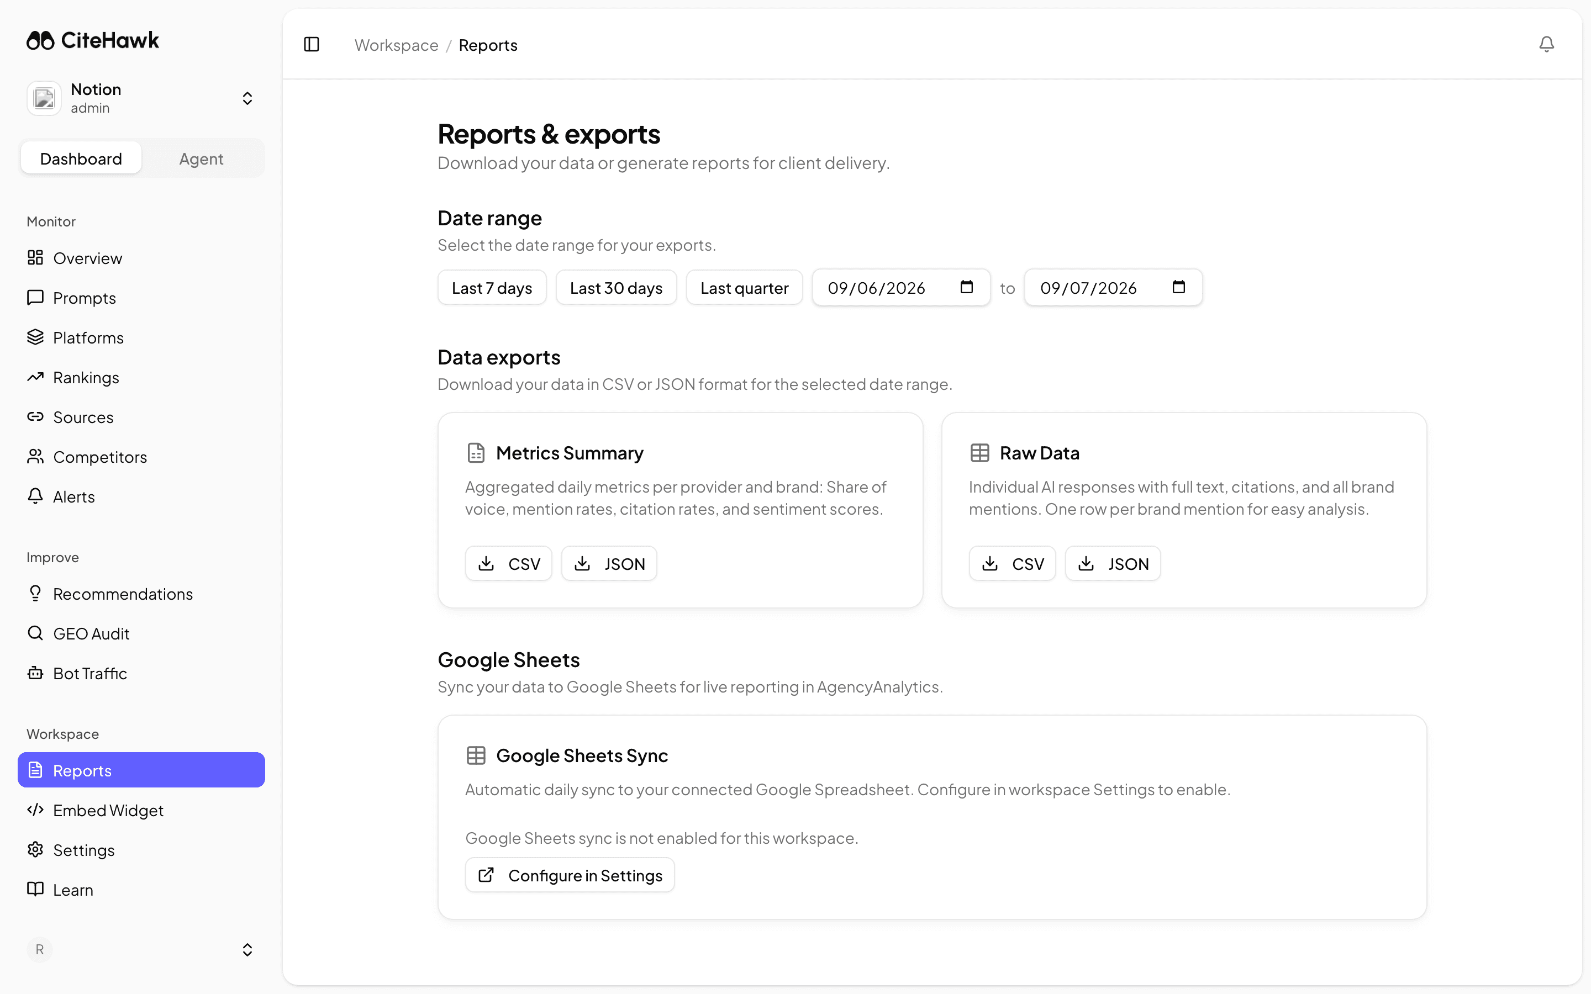Open the notifications bell
The width and height of the screenshot is (1591, 994).
(x=1546, y=44)
